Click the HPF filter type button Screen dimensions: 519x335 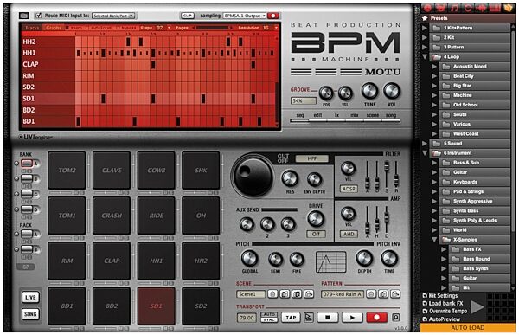[311, 158]
